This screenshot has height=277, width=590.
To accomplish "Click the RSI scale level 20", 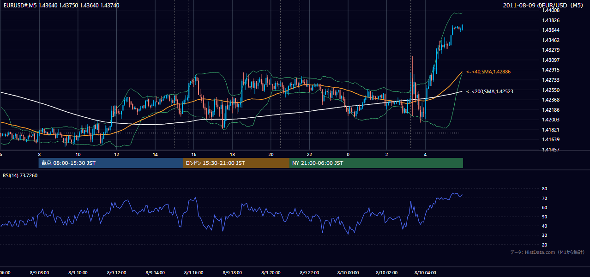I will pos(544,245).
